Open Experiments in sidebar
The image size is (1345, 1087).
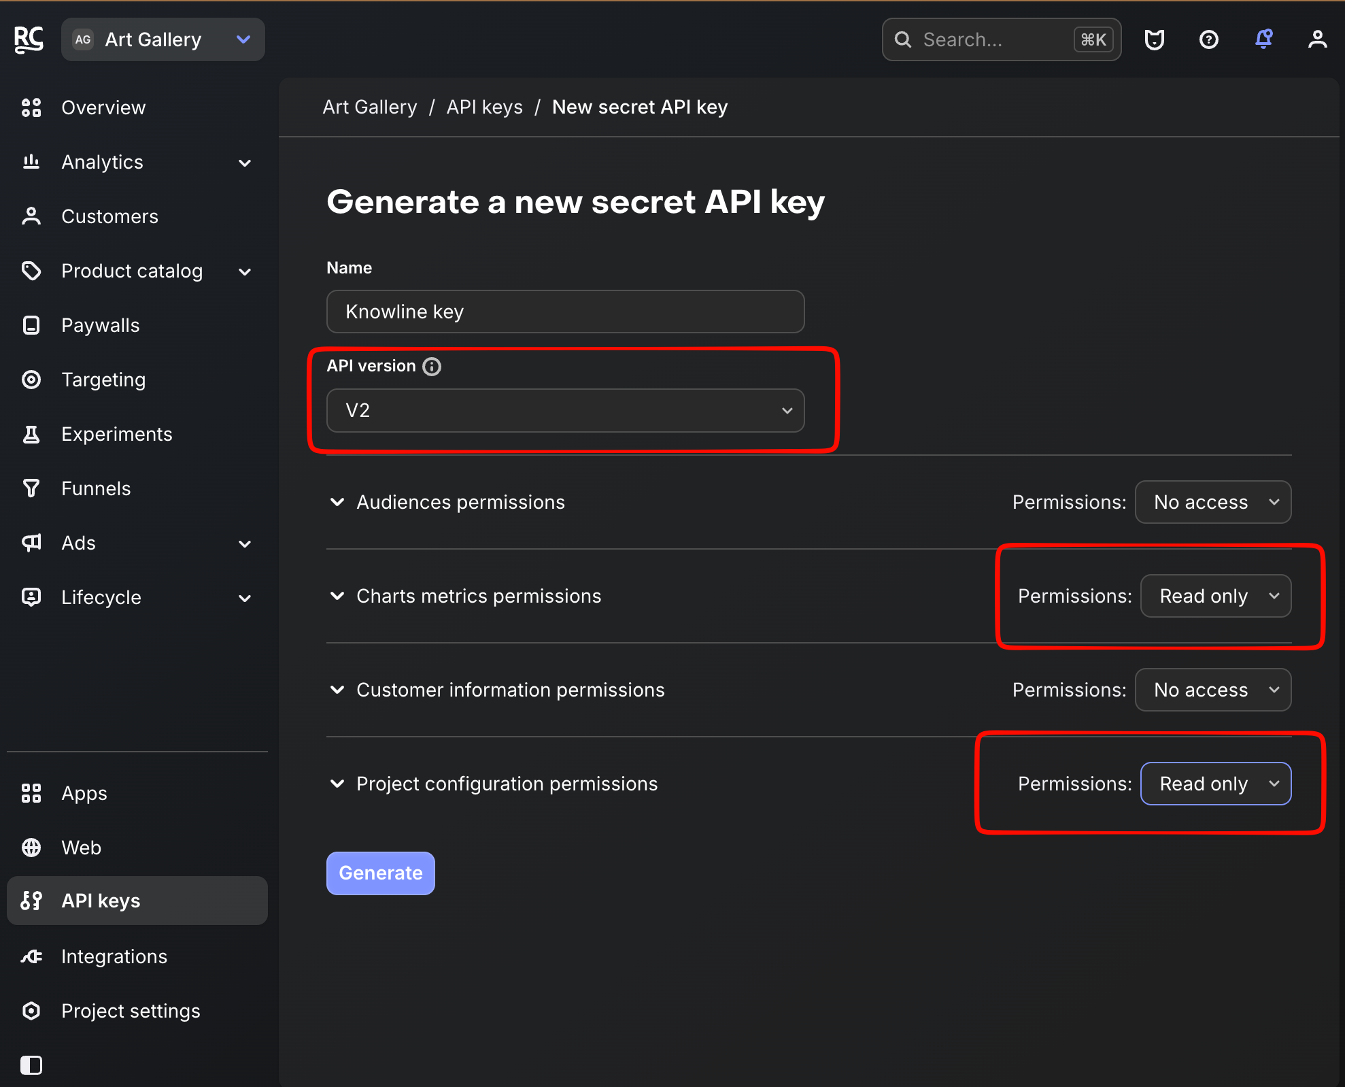[x=137, y=434]
